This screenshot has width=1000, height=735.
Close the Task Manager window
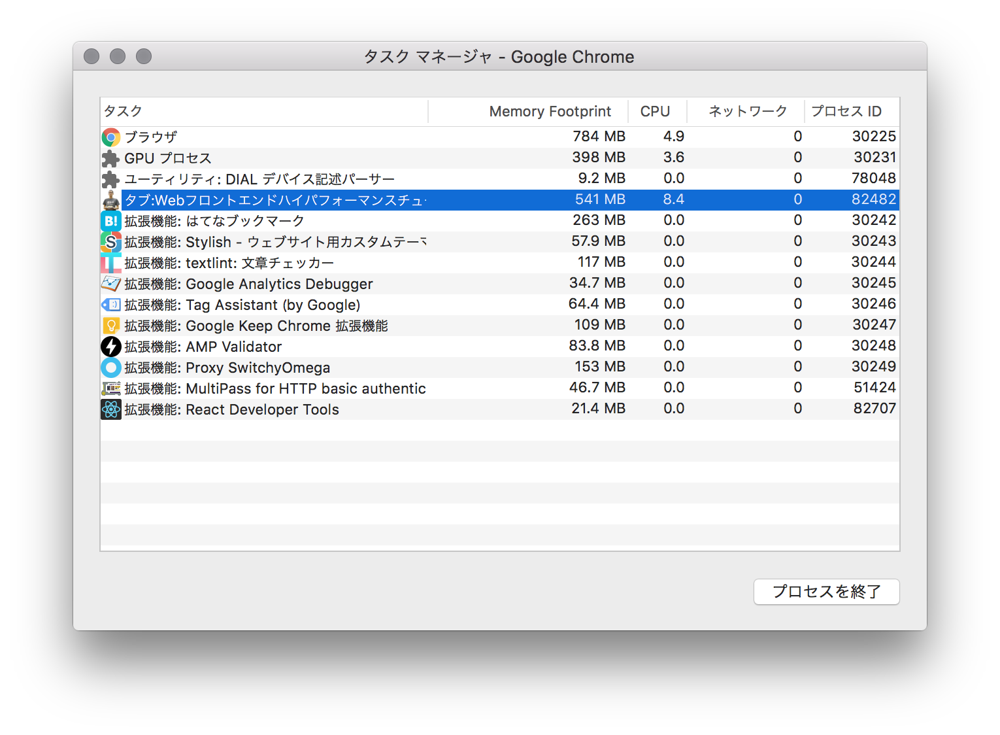click(x=92, y=56)
